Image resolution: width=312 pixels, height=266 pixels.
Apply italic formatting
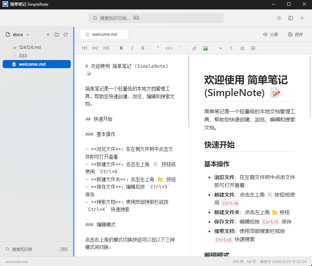pos(132,48)
